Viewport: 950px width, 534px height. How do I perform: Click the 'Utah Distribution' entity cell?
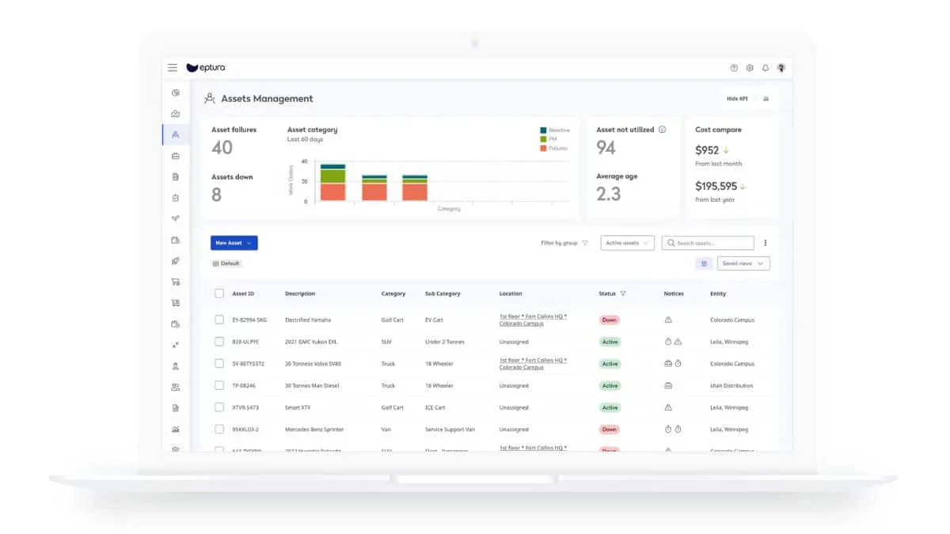[x=731, y=386]
